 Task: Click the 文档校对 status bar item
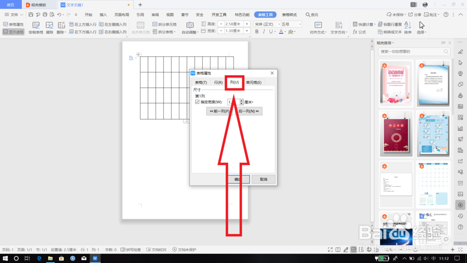[156, 249]
